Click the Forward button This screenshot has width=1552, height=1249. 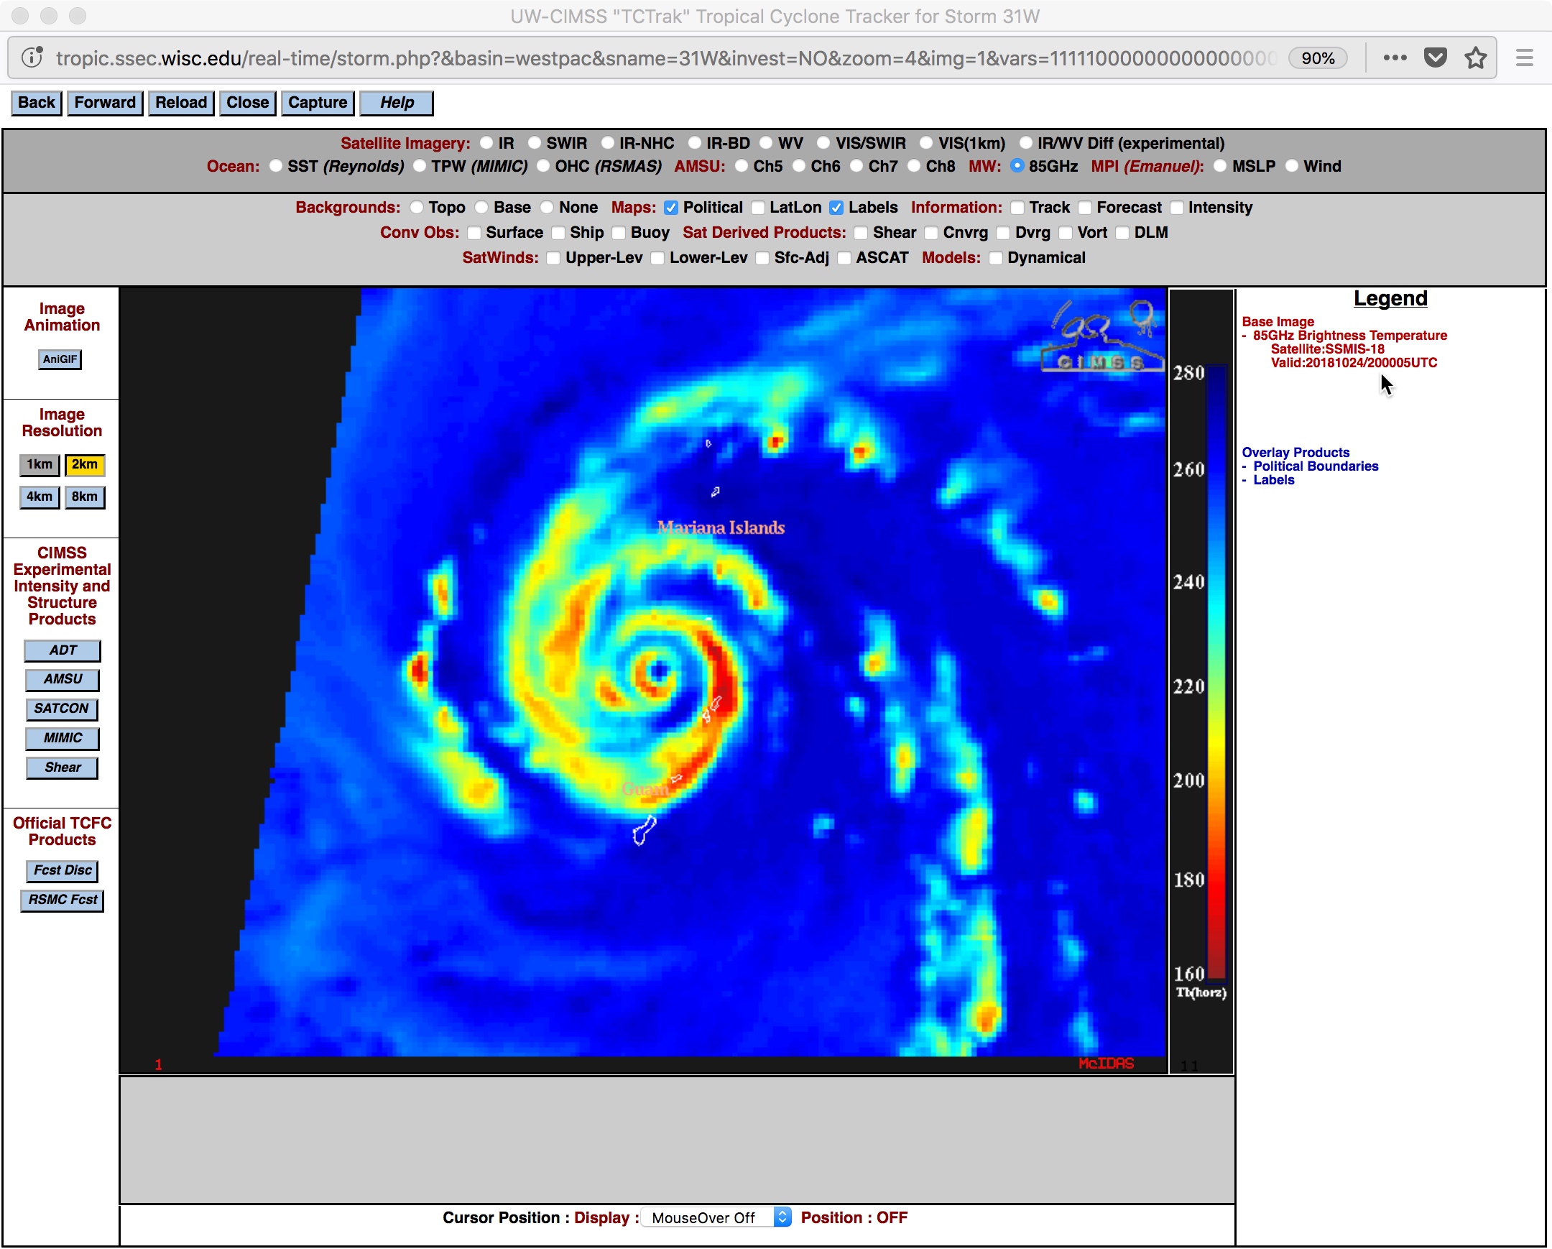click(105, 103)
